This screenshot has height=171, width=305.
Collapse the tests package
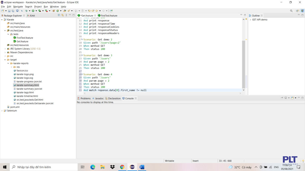point(8,34)
